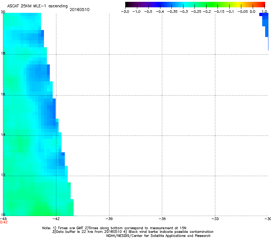Viewport: 271px width, 238px height.
Task: Click the latitude label 18
Action: (3, 53)
